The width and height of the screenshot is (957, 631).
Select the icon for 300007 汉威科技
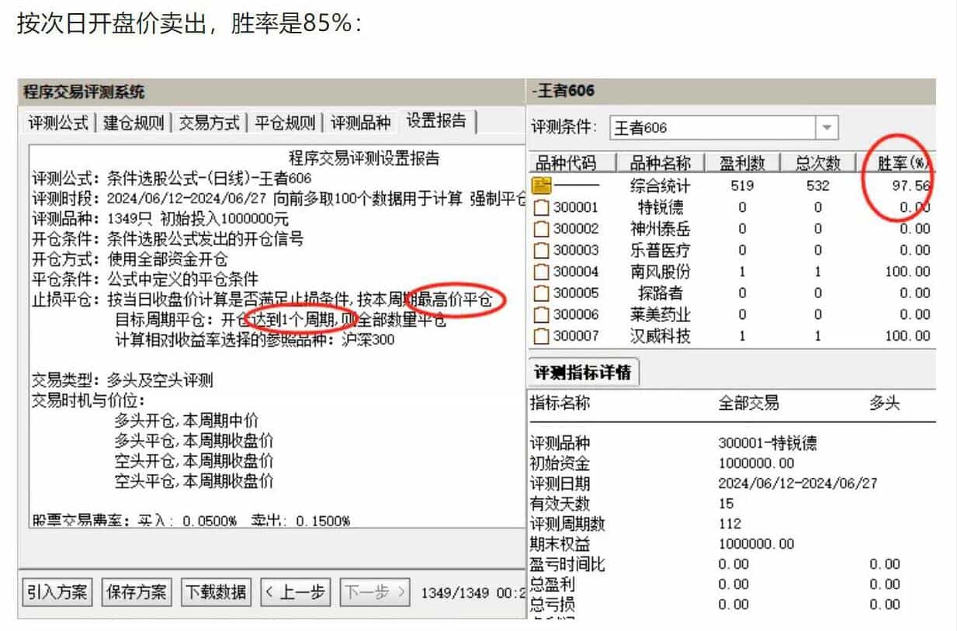click(x=541, y=336)
